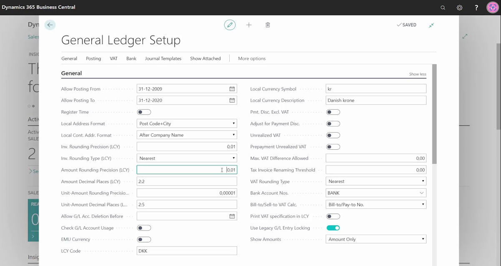Disable the Use Legacy G/L Entry Locking toggle
Viewport: 501px width, 266px height.
(333, 228)
